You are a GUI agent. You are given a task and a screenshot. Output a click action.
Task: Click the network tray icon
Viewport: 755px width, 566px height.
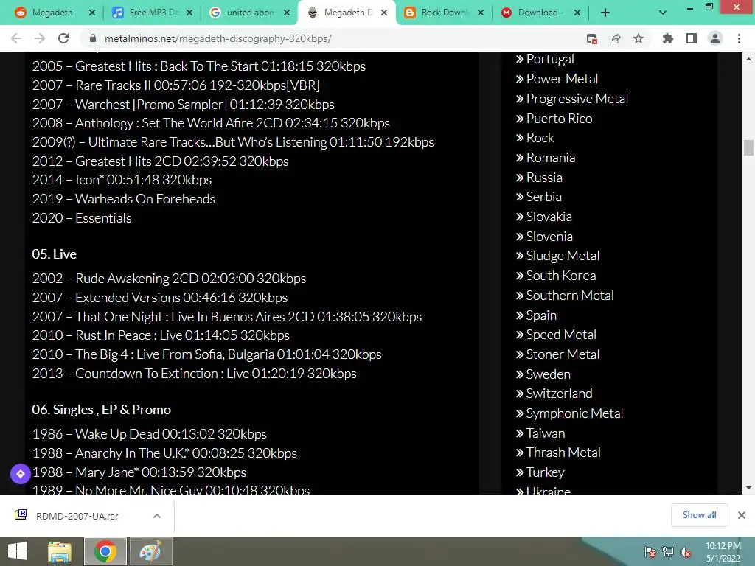(668, 552)
